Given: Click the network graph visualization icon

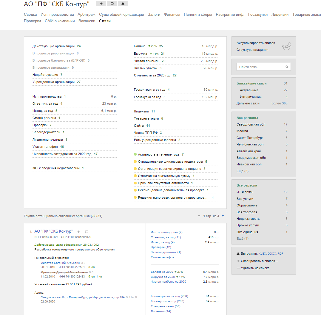Looking at the screenshot, I should tap(286, 46).
